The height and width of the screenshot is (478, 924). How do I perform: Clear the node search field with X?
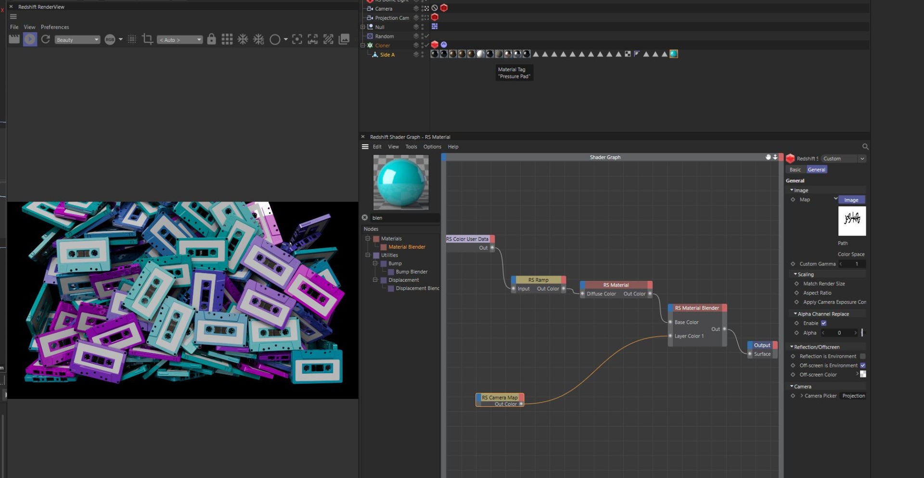pos(365,217)
